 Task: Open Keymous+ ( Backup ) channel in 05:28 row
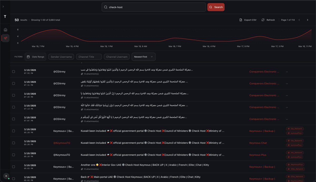pyautogui.click(x=262, y=131)
